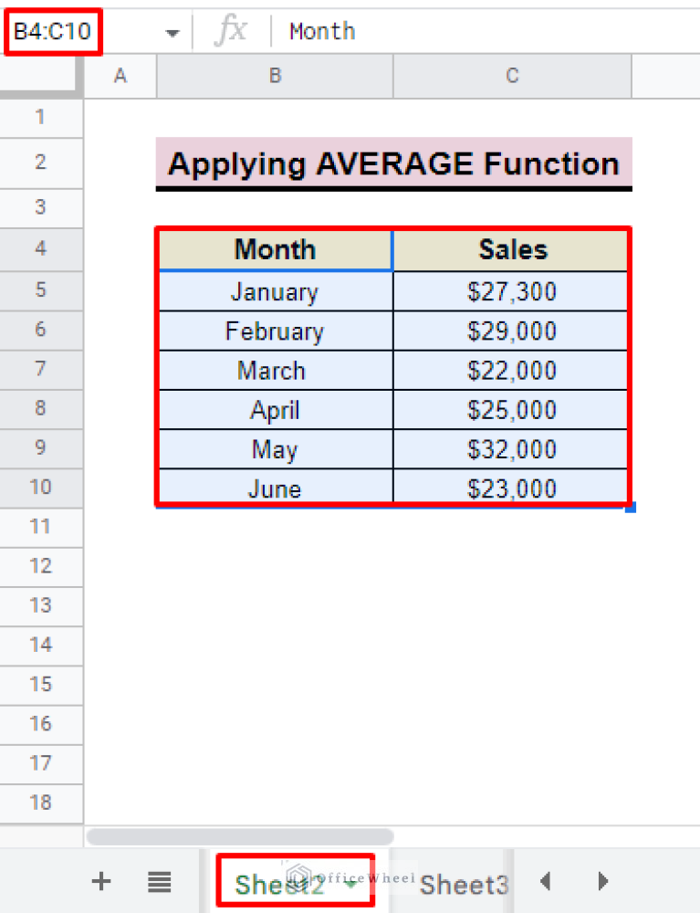Click the fx function icon

coord(231,31)
